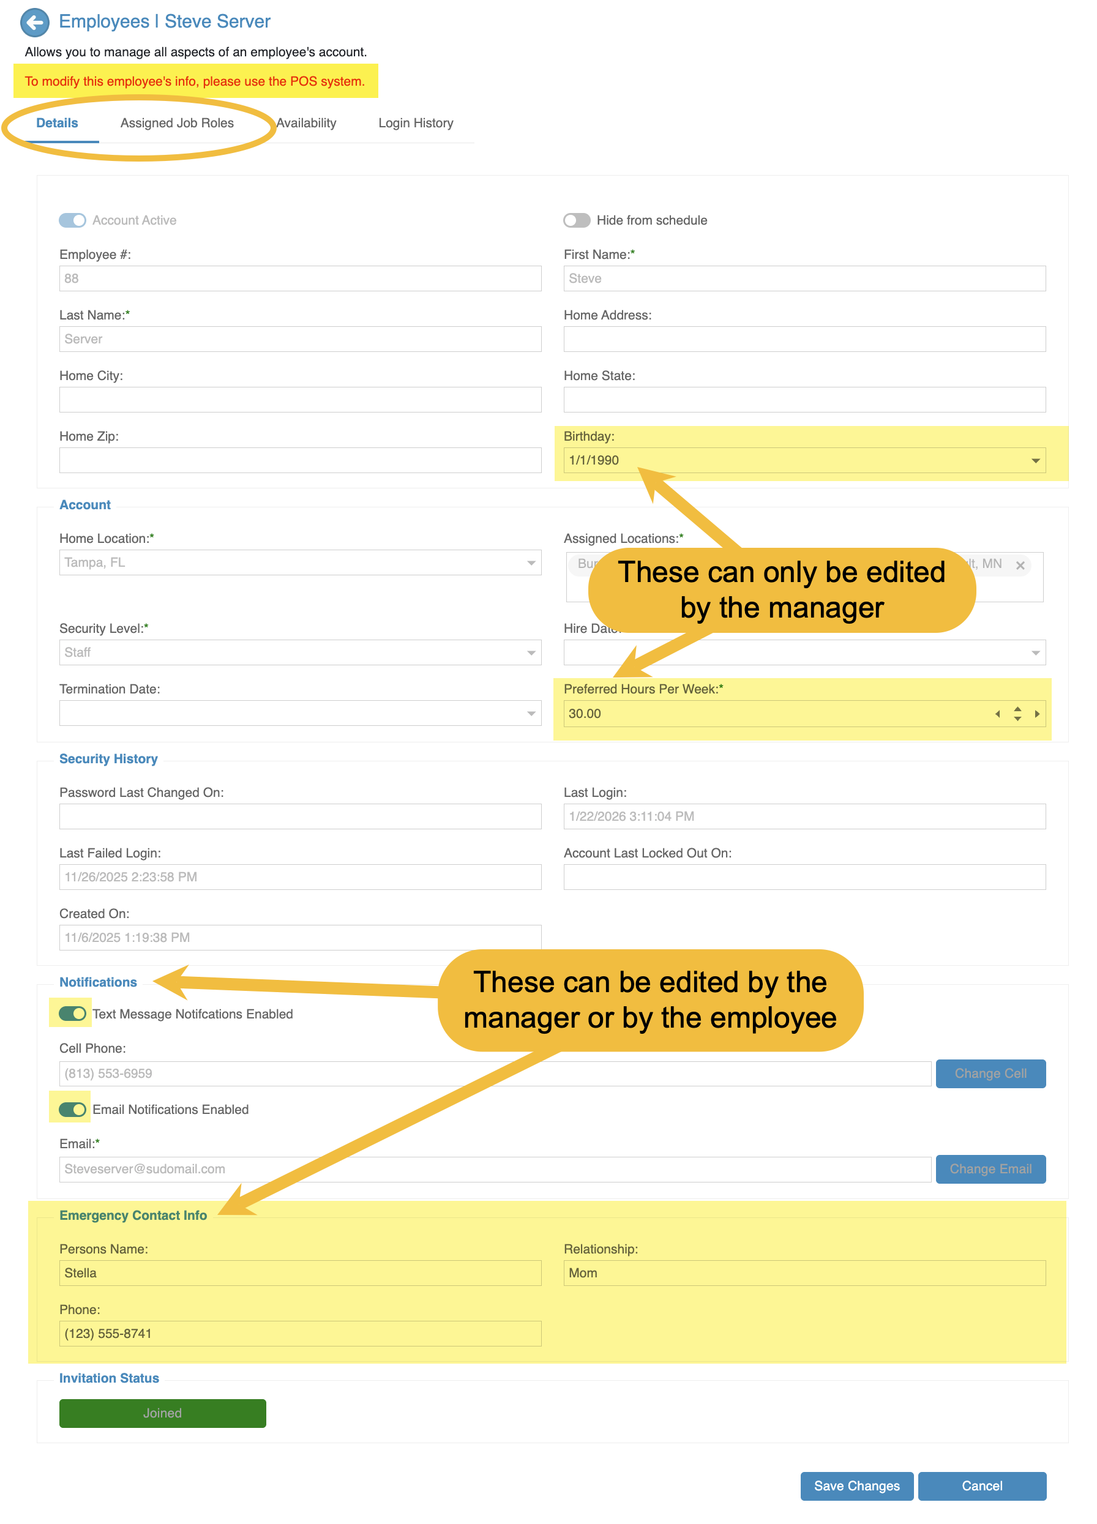Expand the Home Location dropdown
Image resolution: width=1097 pixels, height=1524 pixels.
(x=531, y=562)
